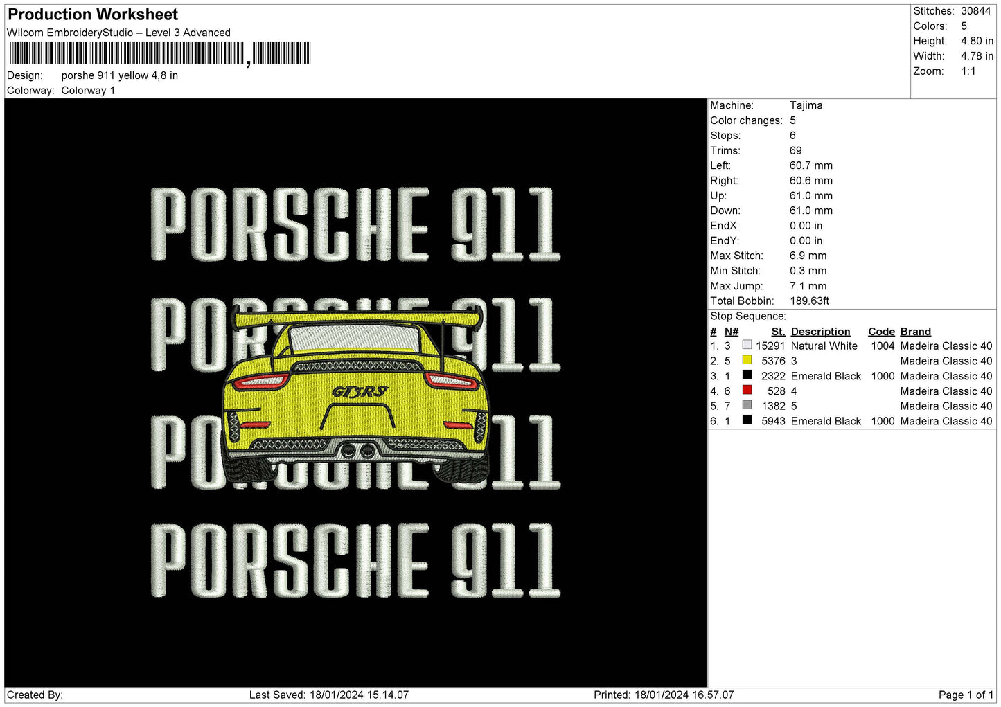Click the EndY value 0.00 in

(806, 241)
